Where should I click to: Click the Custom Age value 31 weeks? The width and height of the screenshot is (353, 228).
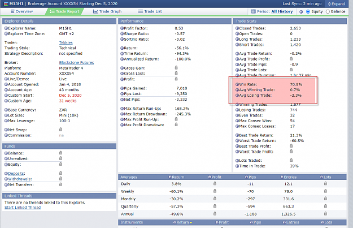(68, 101)
